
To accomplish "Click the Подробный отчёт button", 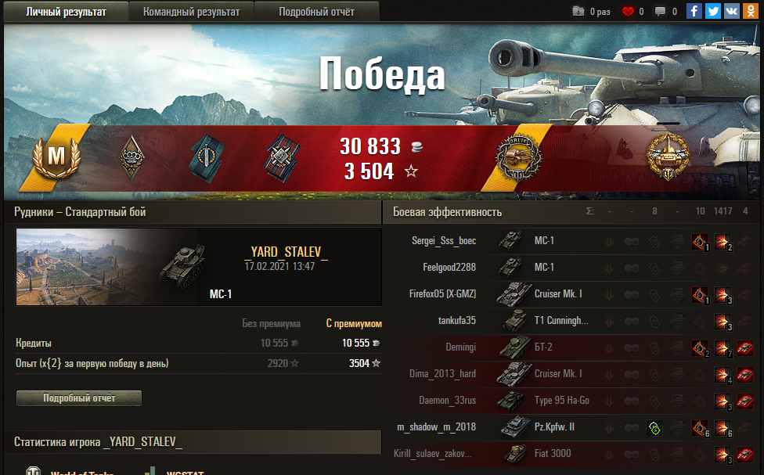I will point(79,398).
